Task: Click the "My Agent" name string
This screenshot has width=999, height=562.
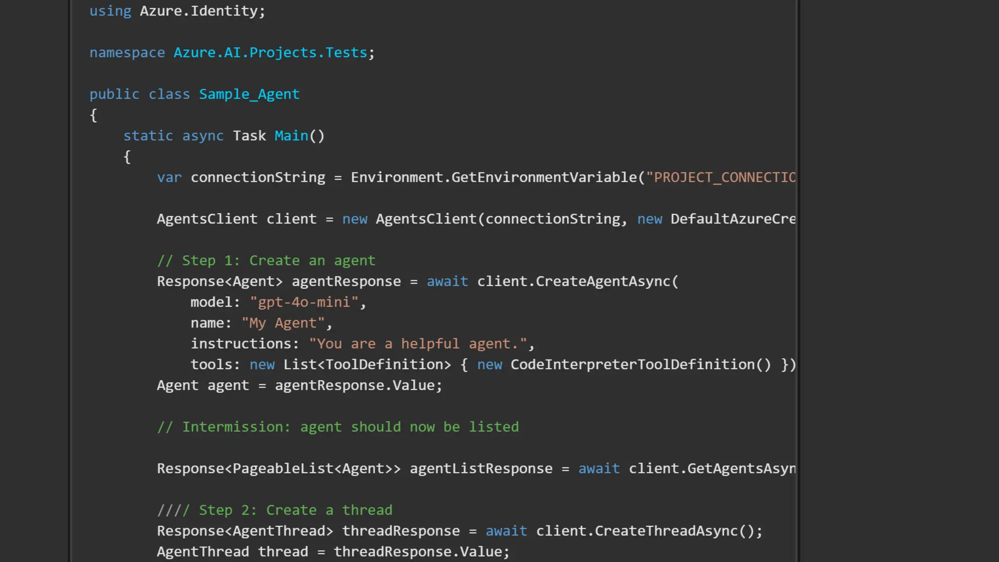Action: [283, 323]
